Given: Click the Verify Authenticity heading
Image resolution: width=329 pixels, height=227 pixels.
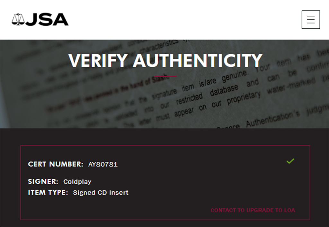Looking at the screenshot, I should tap(165, 60).
